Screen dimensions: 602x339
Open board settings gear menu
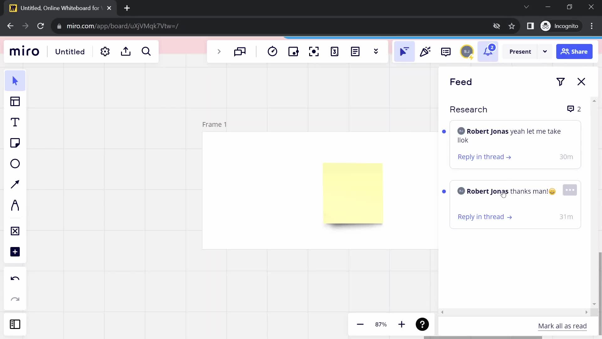pyautogui.click(x=105, y=51)
